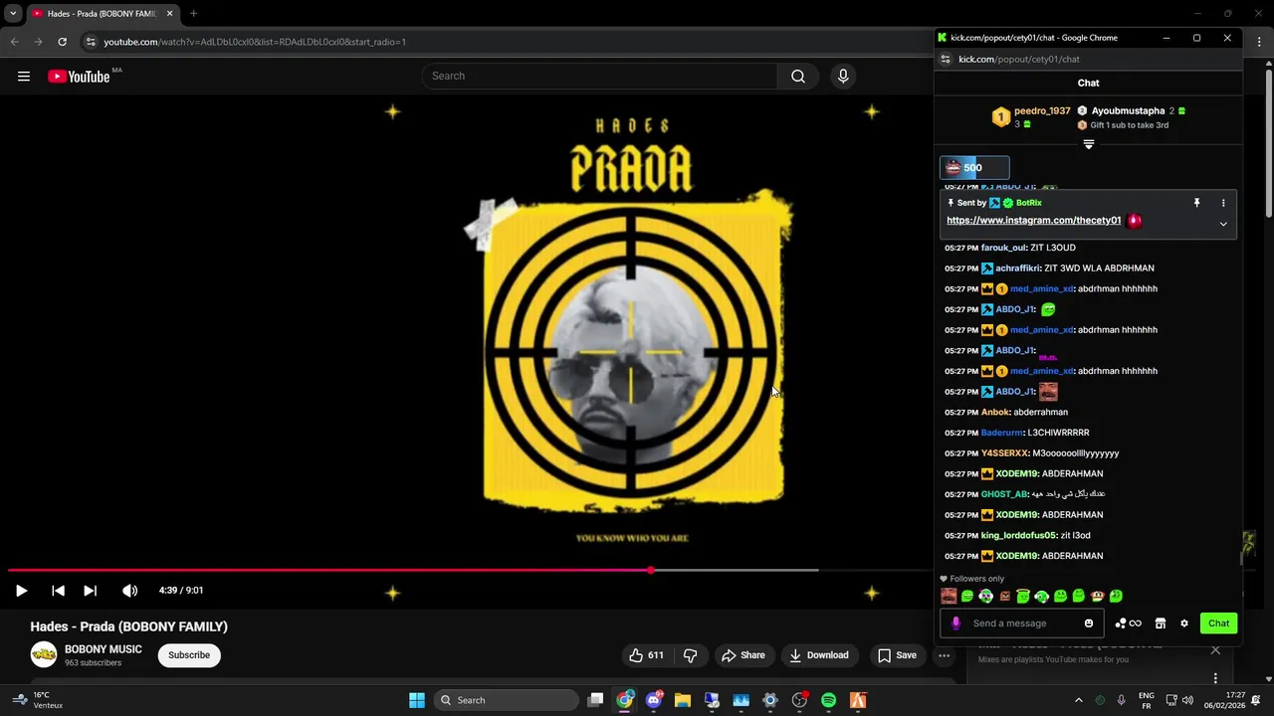View site info icon in YouTube address bar
Screen dimensions: 1274x716
point(91,42)
